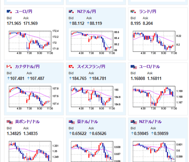Image resolution: width=189 pixels, height=162 pixels.
Task: Click the Canadian dollar/Yen flag icon
Action: (x=9, y=67)
